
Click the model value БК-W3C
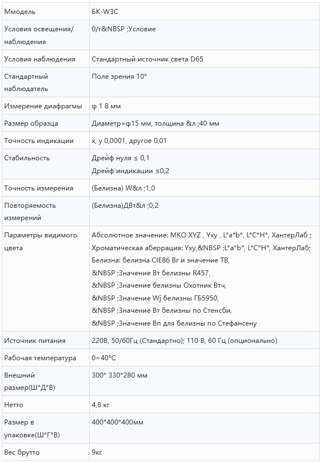click(x=105, y=12)
